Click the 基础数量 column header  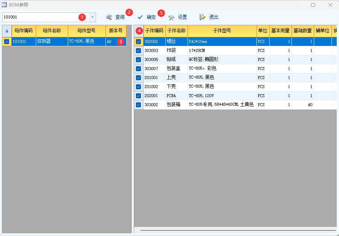pos(303,31)
